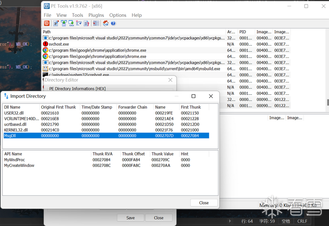
Task: Open the Options menu
Action: (x=118, y=15)
